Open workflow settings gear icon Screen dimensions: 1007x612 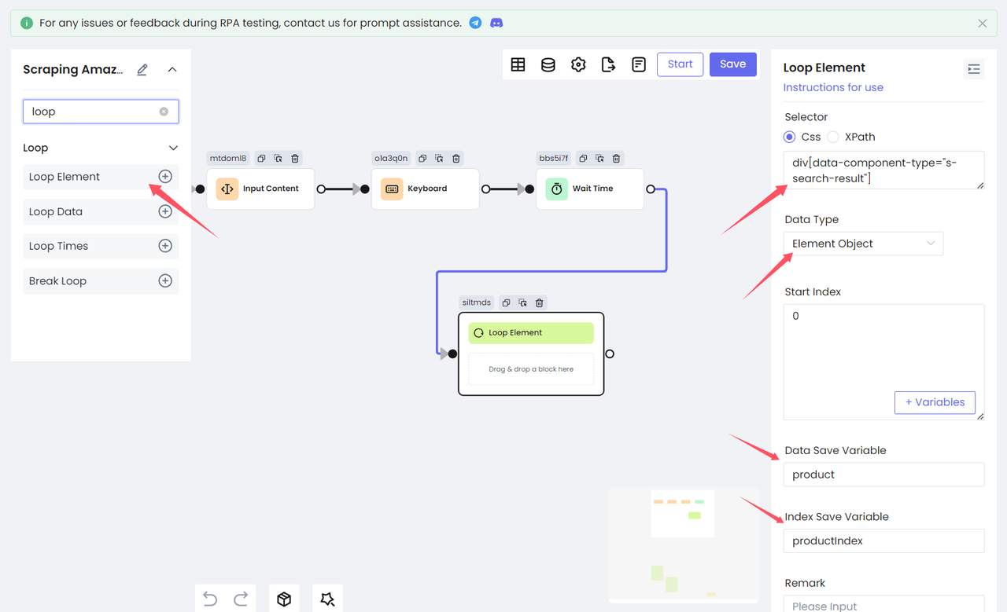click(x=578, y=64)
